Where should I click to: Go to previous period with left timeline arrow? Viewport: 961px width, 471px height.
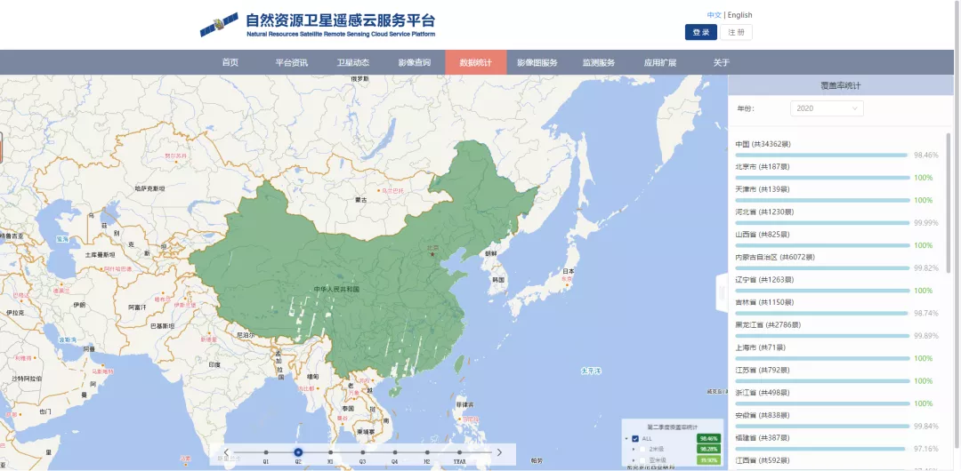coord(226,452)
